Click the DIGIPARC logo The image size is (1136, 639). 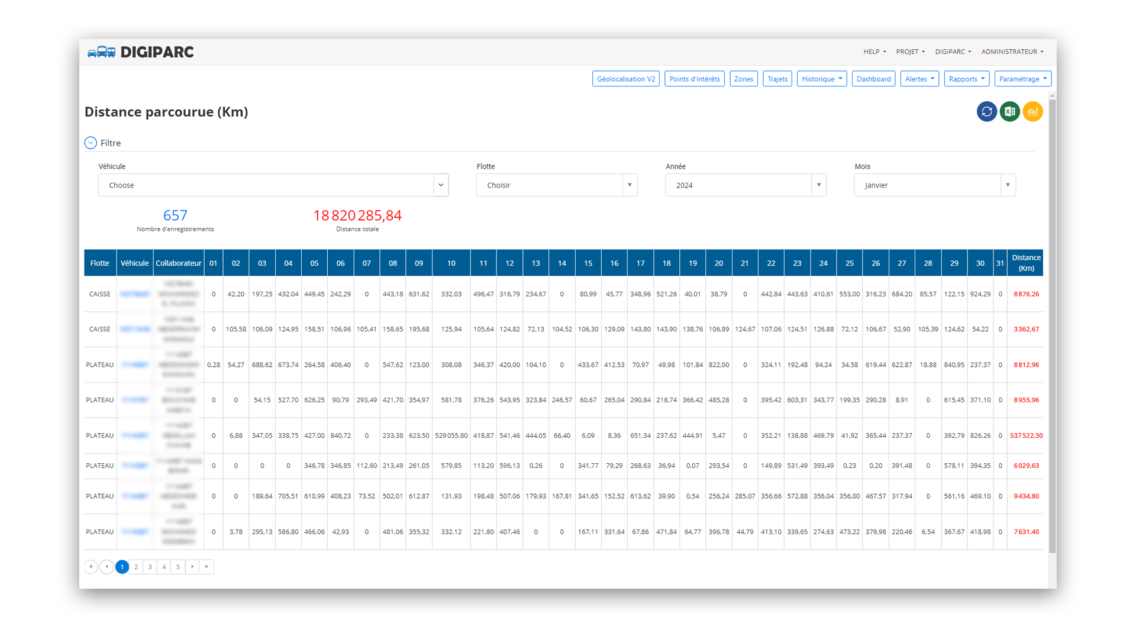coord(141,52)
